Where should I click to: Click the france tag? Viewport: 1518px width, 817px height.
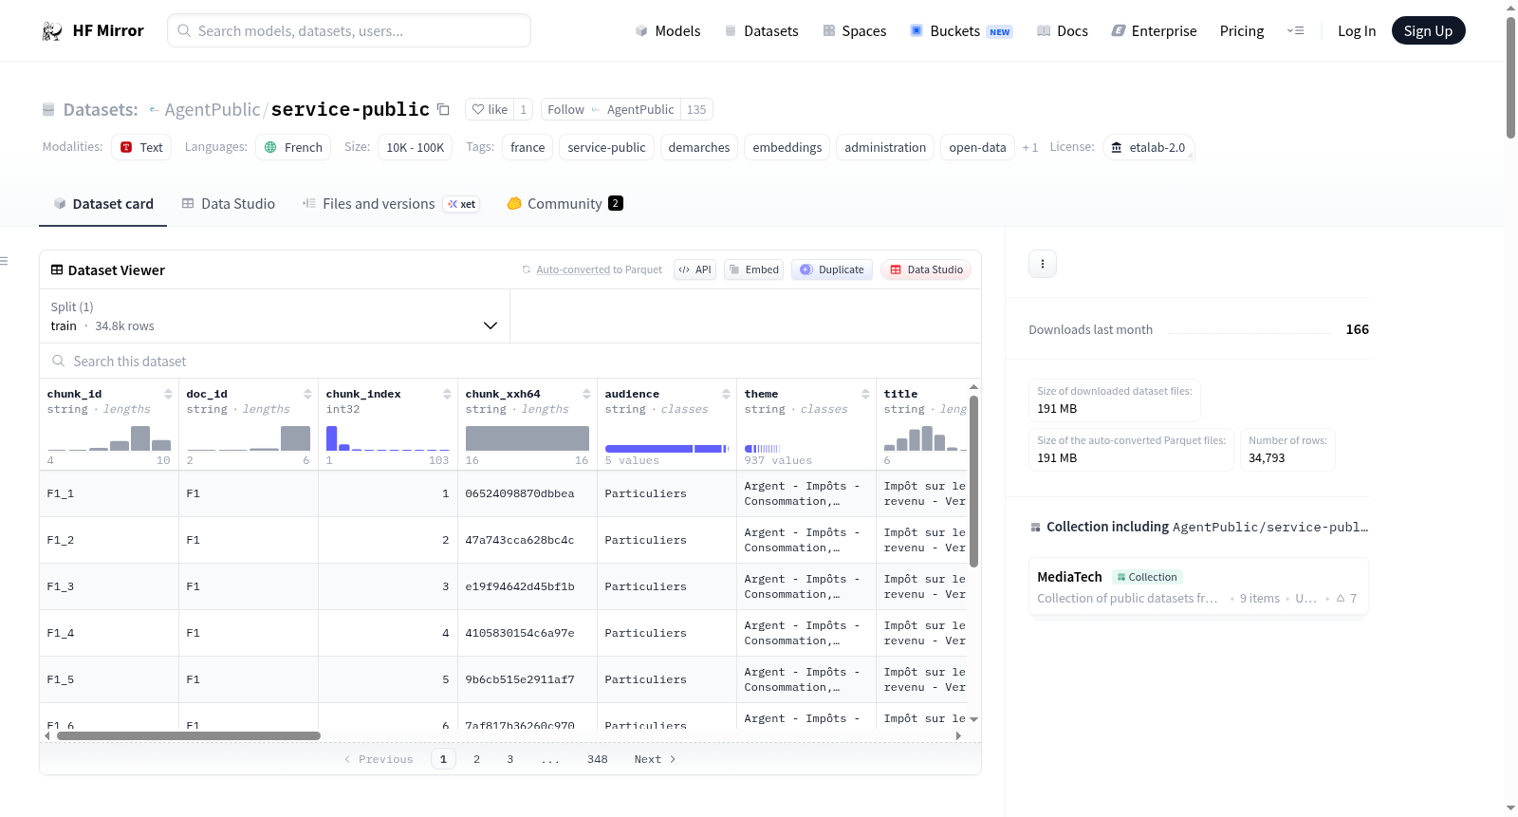(x=528, y=147)
